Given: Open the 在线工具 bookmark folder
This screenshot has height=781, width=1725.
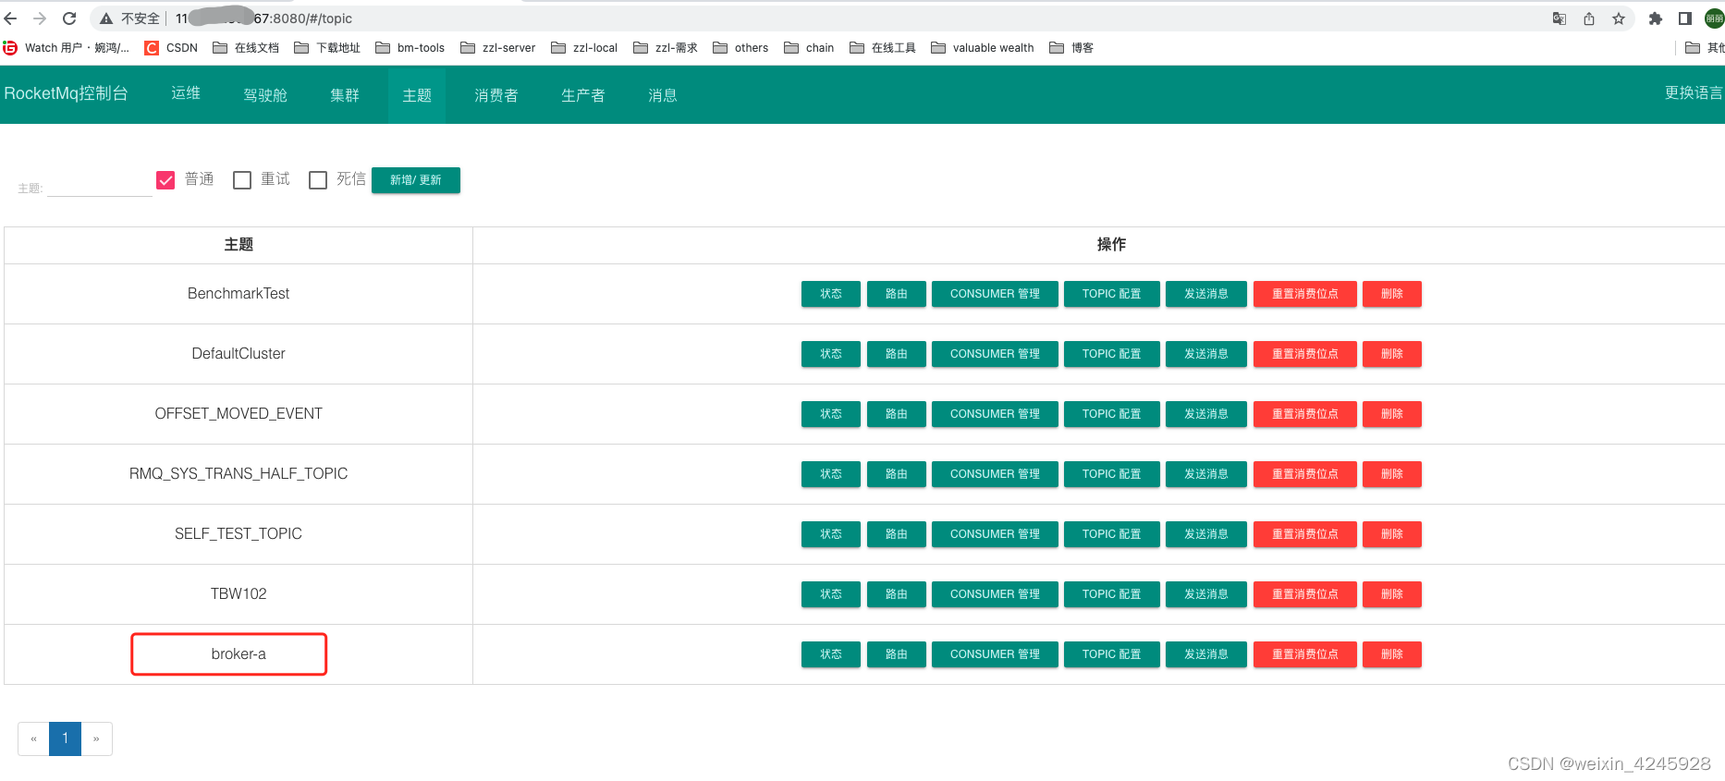Looking at the screenshot, I should pyautogui.click(x=883, y=48).
